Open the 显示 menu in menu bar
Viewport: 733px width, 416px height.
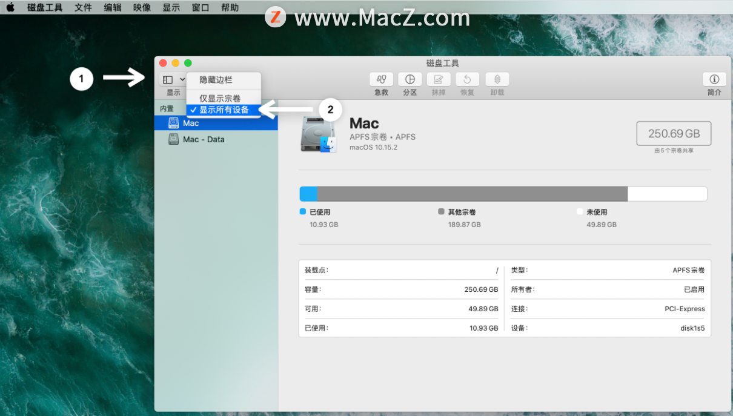point(171,7)
